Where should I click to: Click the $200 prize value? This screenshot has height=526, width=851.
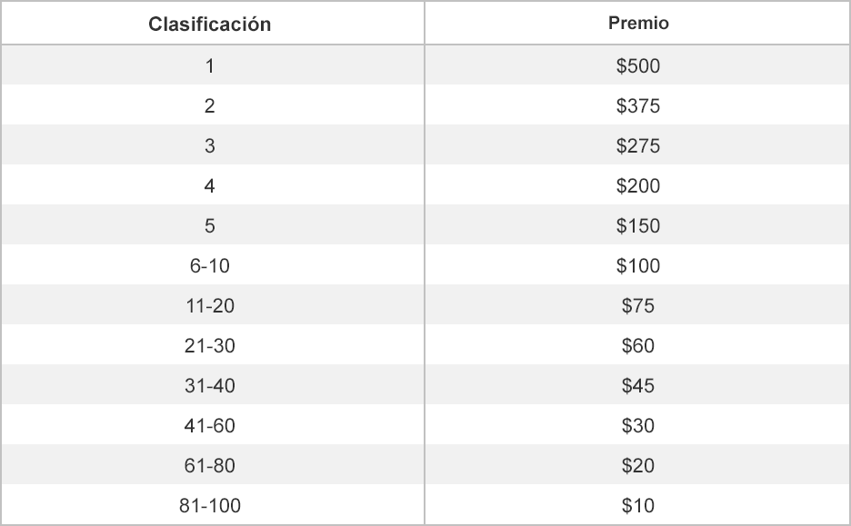coord(638,185)
